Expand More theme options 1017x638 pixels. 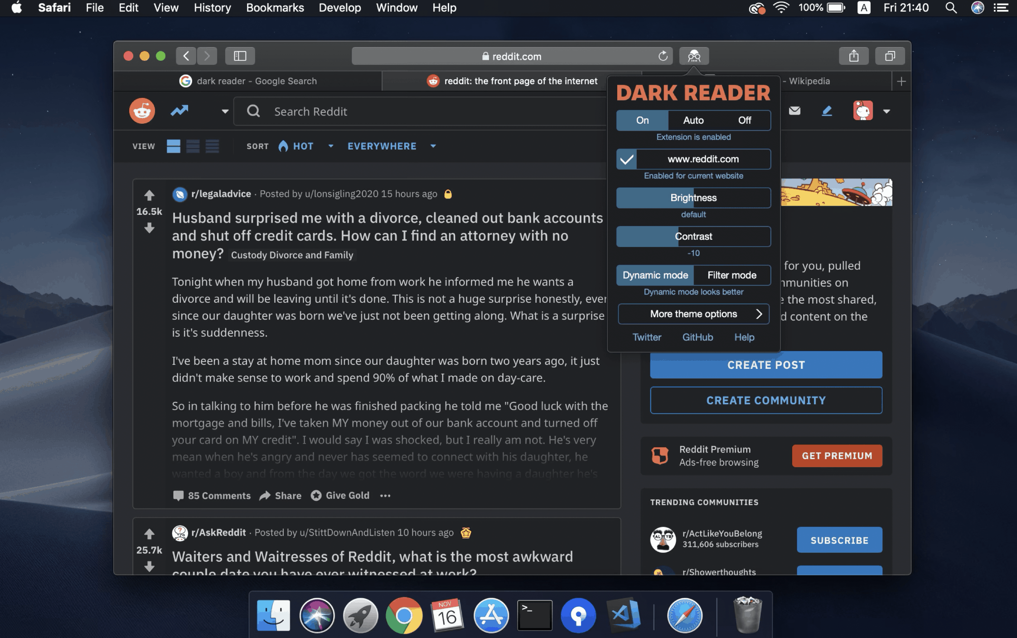pyautogui.click(x=693, y=314)
